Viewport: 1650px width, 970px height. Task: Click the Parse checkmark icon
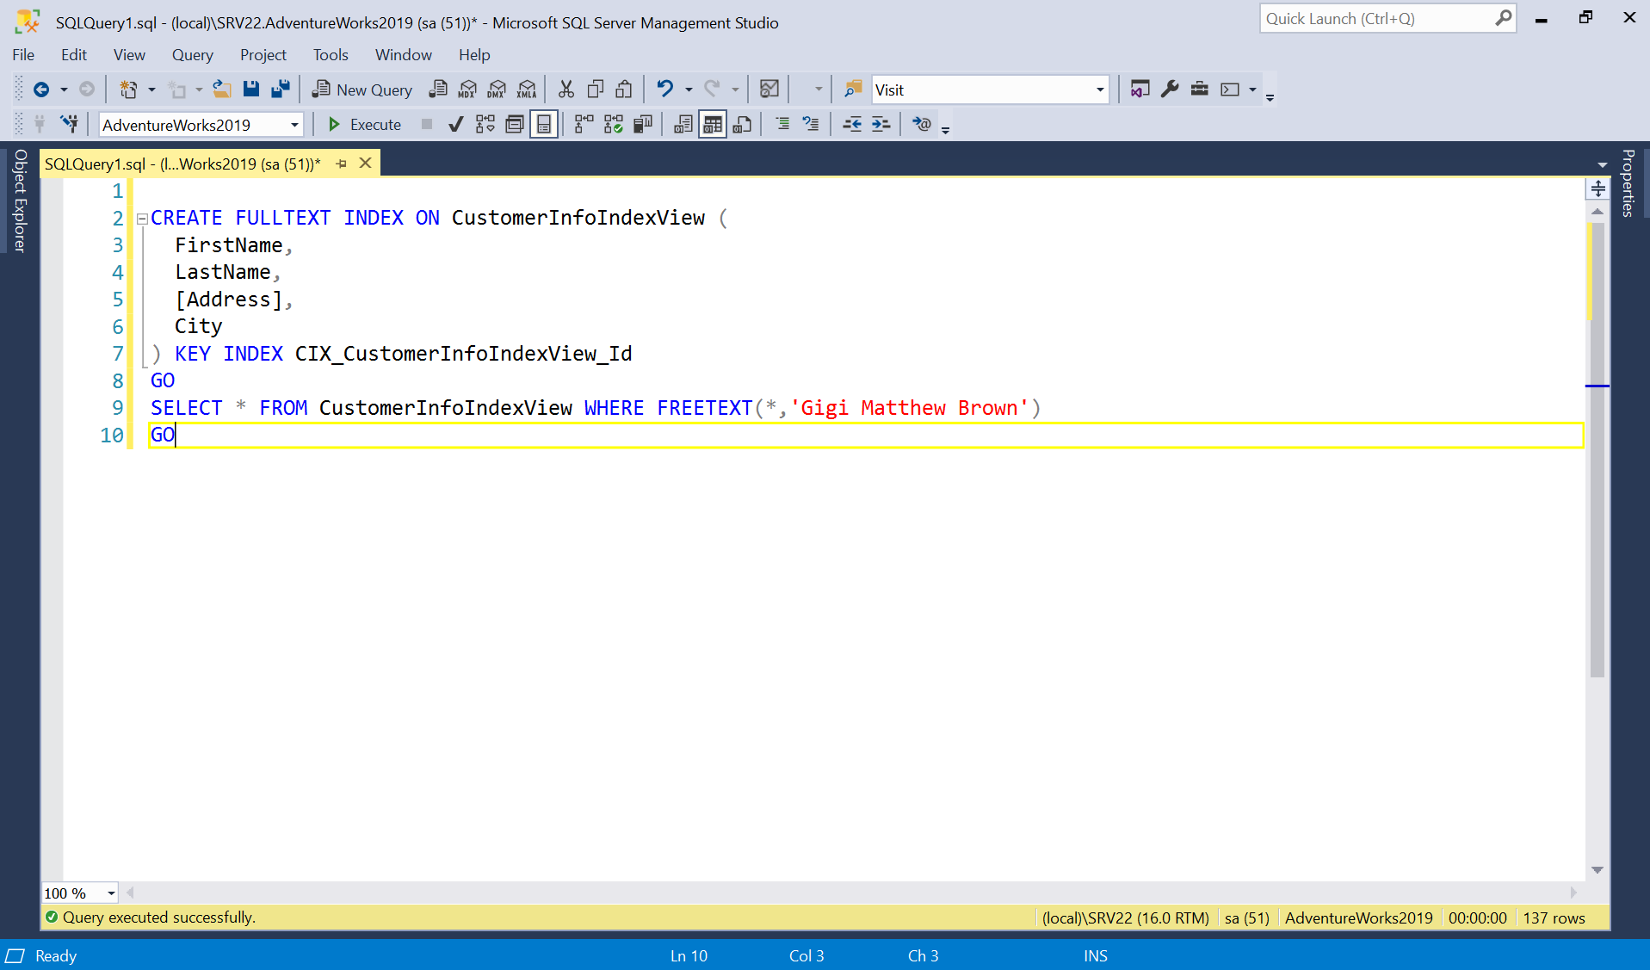pos(456,125)
